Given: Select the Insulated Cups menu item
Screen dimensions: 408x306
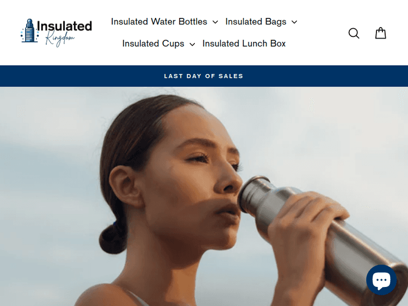Looking at the screenshot, I should tap(153, 43).
